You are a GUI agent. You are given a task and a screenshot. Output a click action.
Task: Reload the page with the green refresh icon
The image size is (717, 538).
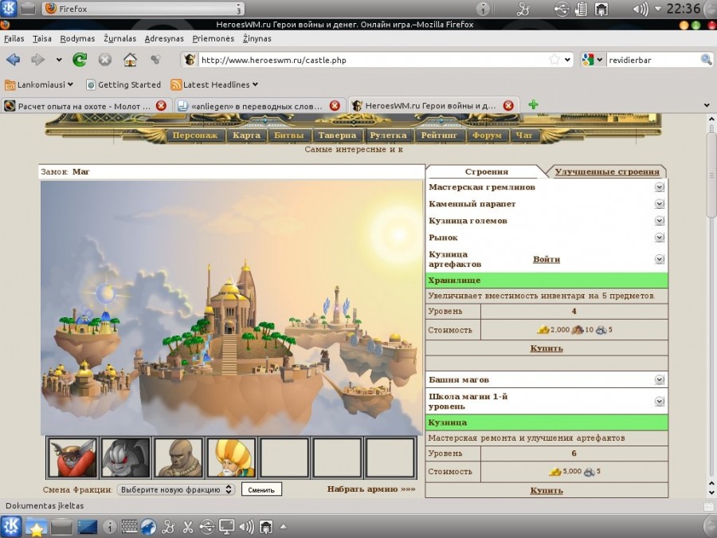pyautogui.click(x=80, y=60)
